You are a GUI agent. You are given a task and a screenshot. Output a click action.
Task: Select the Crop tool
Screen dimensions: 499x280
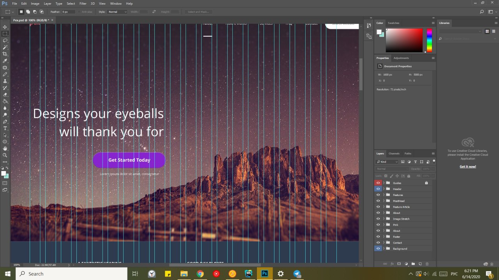tap(5, 54)
